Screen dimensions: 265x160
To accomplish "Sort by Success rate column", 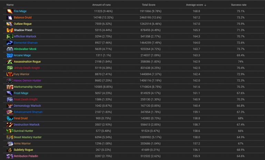I will 238,5.
